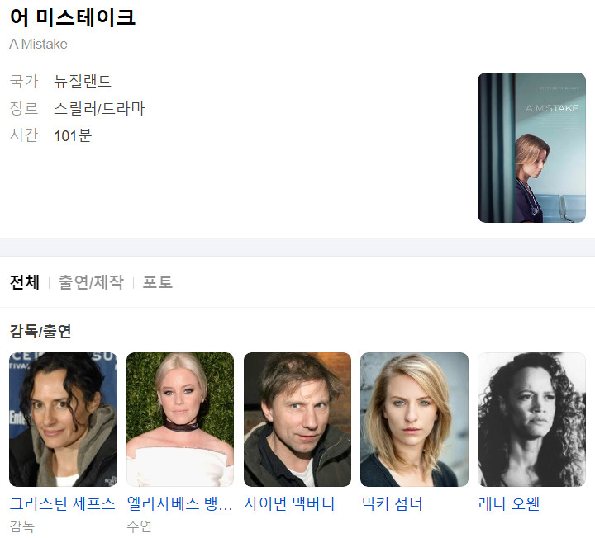Click the English title A Mistake
Image resolution: width=595 pixels, height=538 pixels.
click(x=38, y=44)
